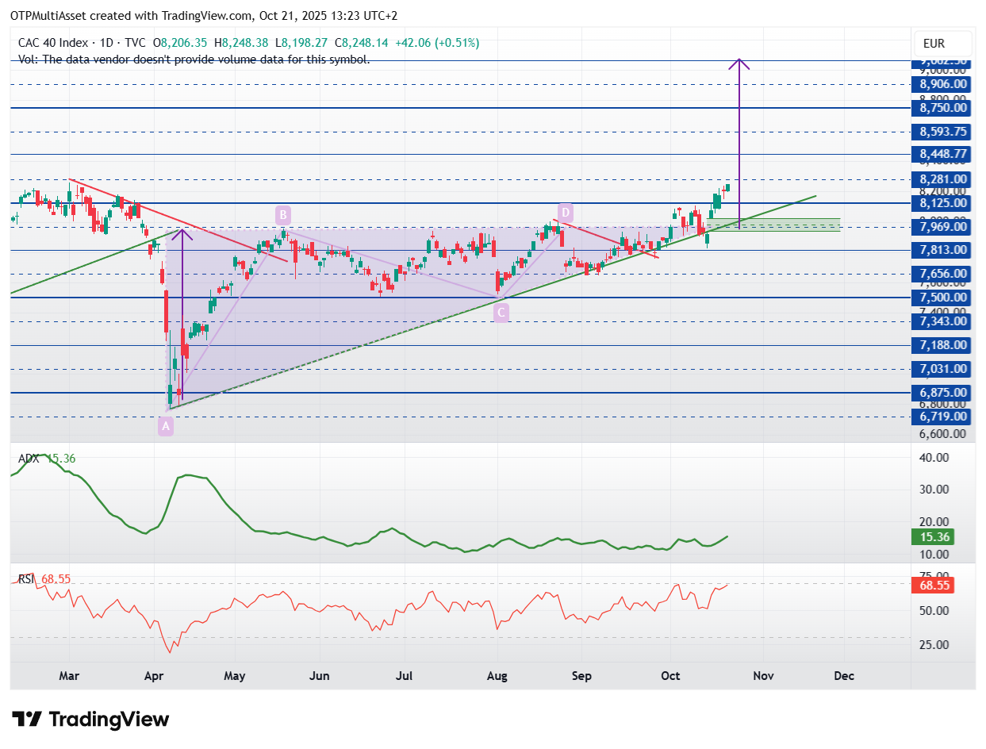
Task: Open the EUR currency selector
Action: click(942, 44)
